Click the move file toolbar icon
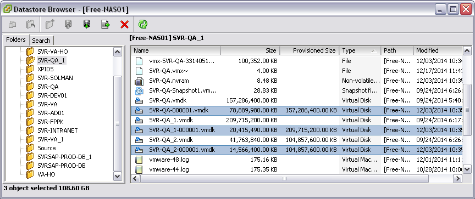475x199 pixels. (106, 25)
